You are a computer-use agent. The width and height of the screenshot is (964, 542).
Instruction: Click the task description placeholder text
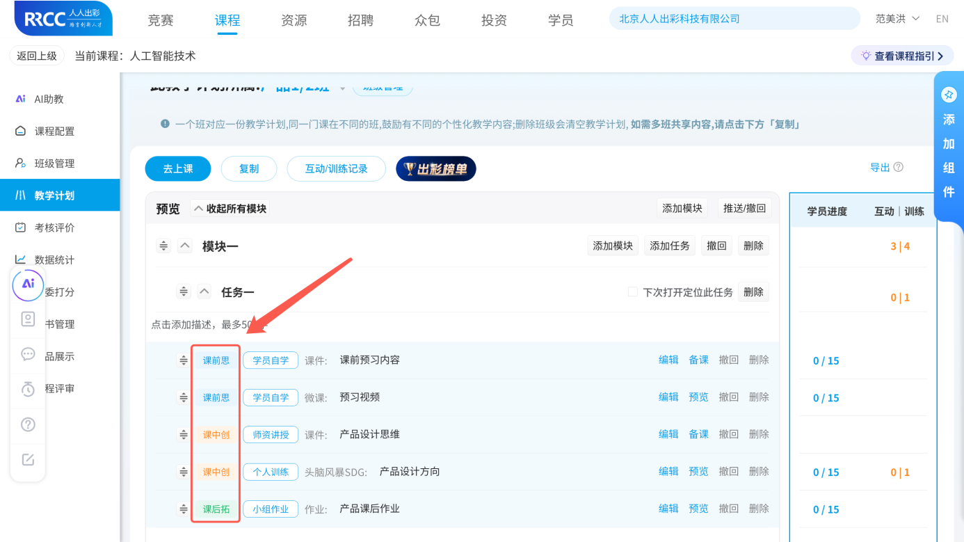coord(209,324)
